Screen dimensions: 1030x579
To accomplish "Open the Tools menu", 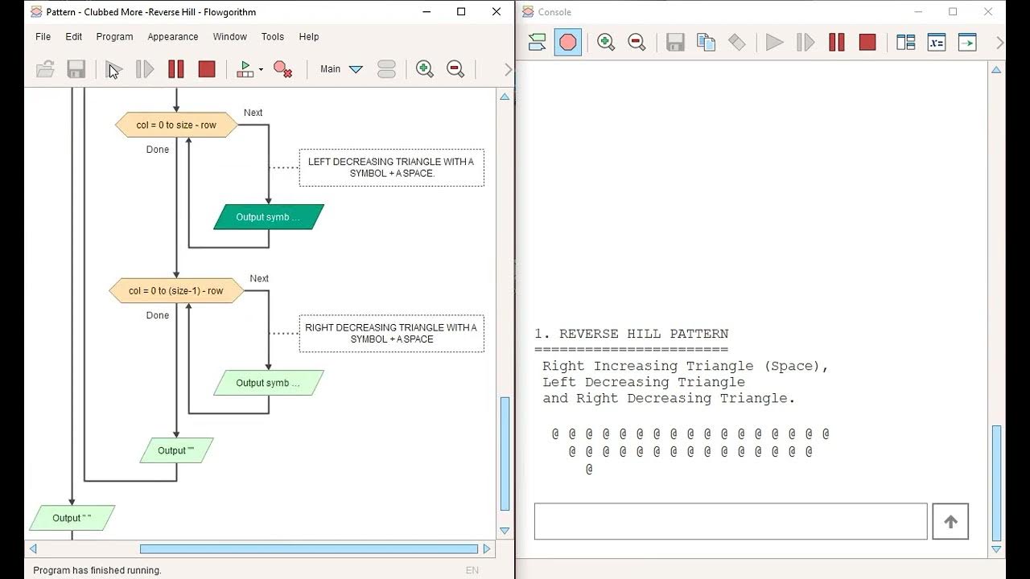I will click(273, 37).
